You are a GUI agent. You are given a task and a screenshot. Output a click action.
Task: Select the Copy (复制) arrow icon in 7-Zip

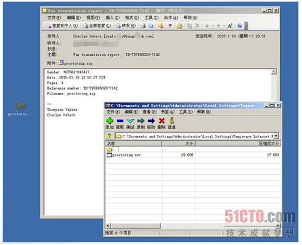coord(141,121)
